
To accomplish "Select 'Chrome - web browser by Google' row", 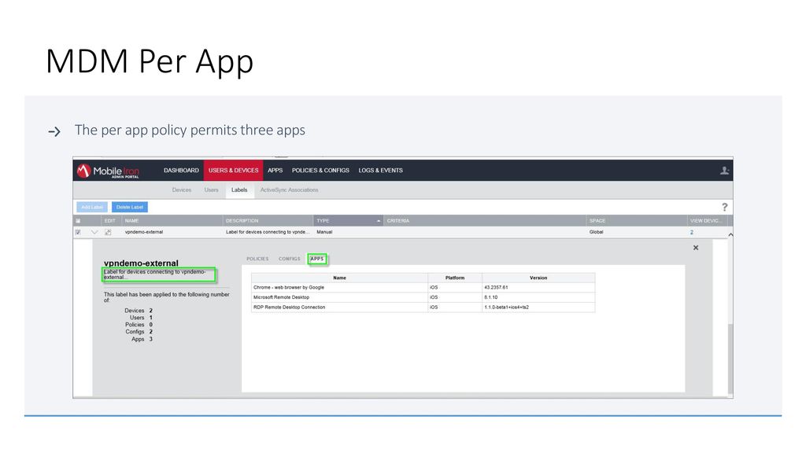I will 423,288.
